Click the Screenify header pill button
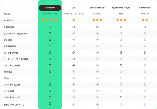The image size is (157, 109). (x=50, y=8)
